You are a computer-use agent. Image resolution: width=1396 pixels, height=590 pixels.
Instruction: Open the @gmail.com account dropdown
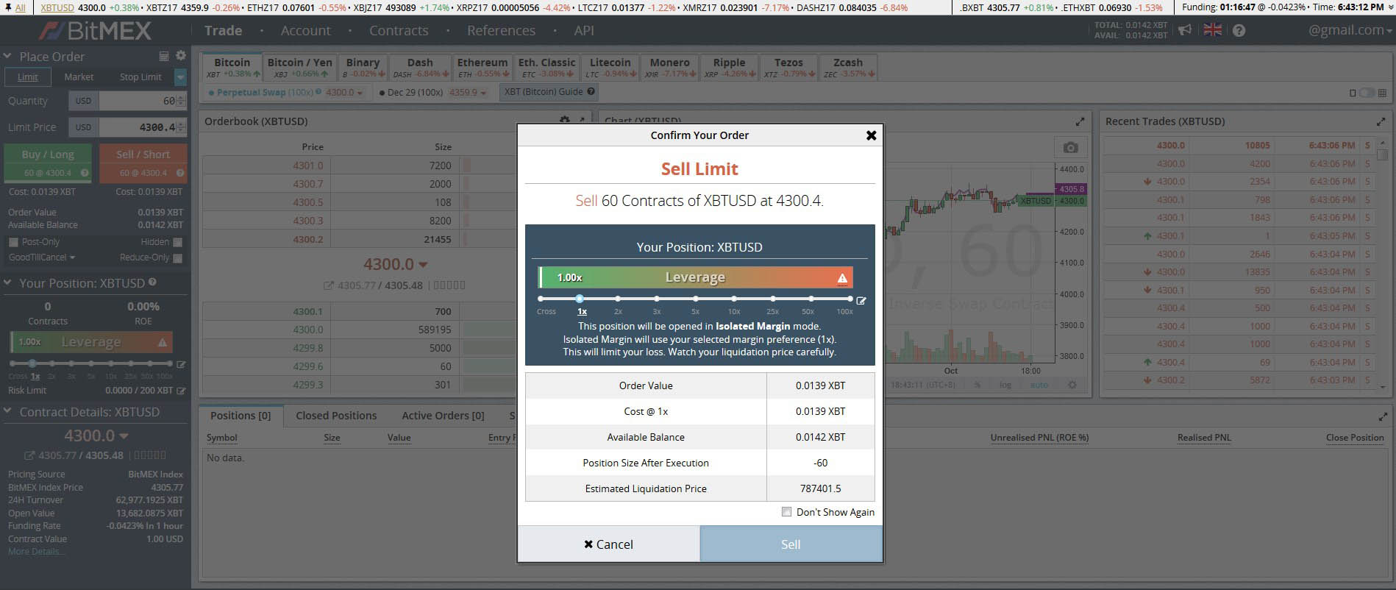click(1350, 30)
